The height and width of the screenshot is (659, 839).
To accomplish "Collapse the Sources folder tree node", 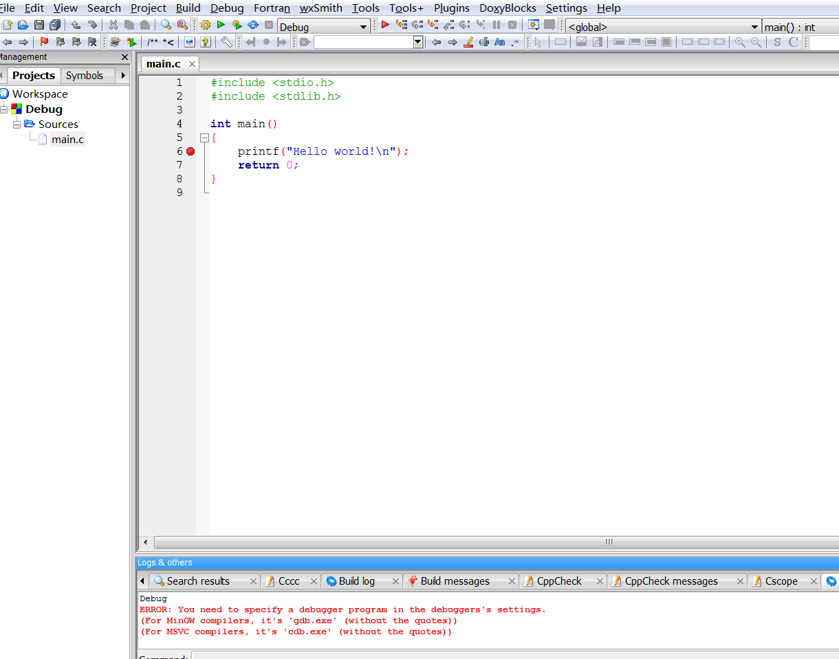I will click(x=17, y=125).
